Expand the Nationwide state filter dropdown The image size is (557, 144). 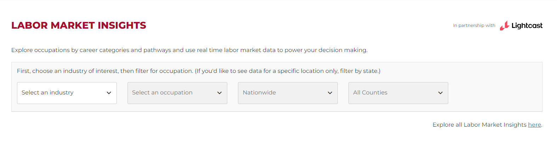click(x=288, y=93)
